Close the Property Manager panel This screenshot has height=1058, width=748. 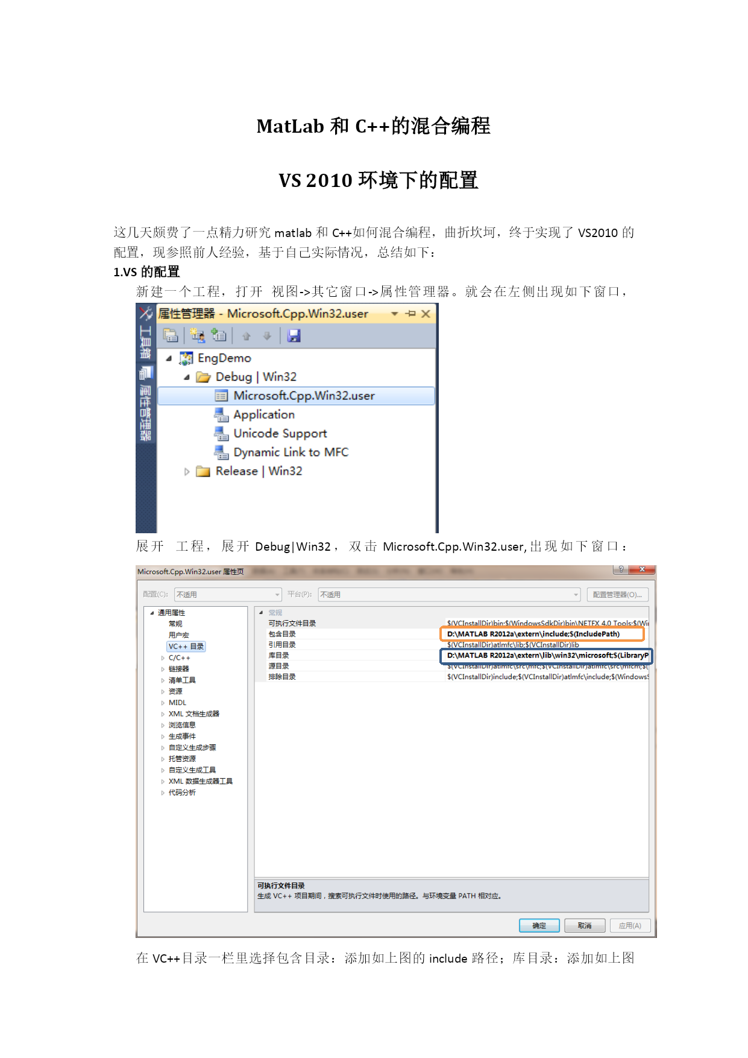pos(426,314)
